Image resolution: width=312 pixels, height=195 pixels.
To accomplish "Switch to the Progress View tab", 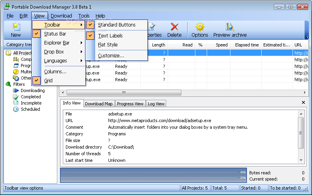I will click(130, 104).
